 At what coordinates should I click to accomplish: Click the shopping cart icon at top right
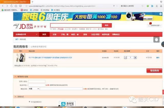(149, 25)
